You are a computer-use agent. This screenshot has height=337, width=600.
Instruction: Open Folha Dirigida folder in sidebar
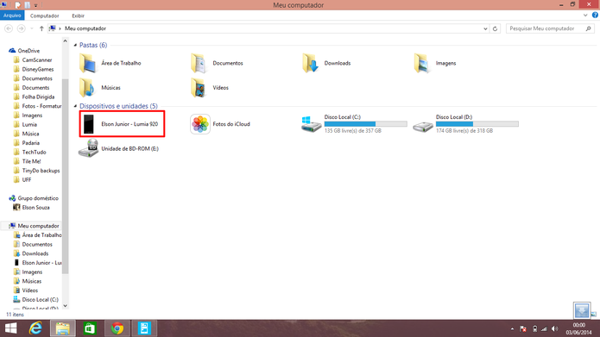coord(34,97)
